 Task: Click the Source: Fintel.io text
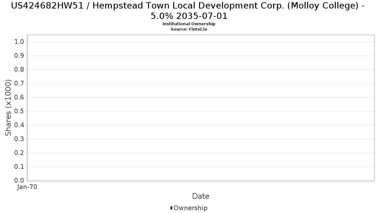pos(189,29)
